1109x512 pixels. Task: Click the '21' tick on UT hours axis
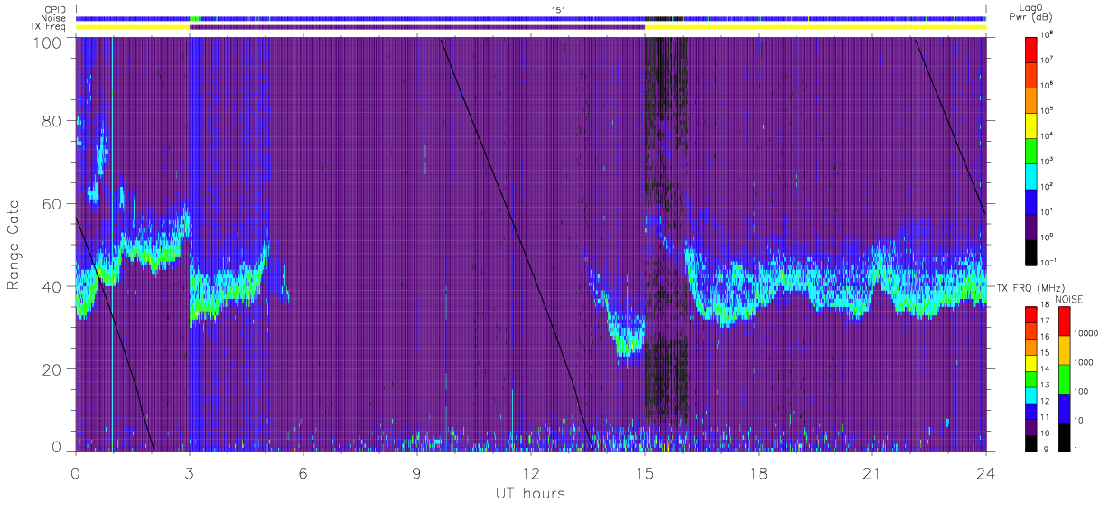point(871,473)
